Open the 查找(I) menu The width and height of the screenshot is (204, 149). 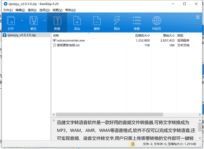tap(32, 10)
